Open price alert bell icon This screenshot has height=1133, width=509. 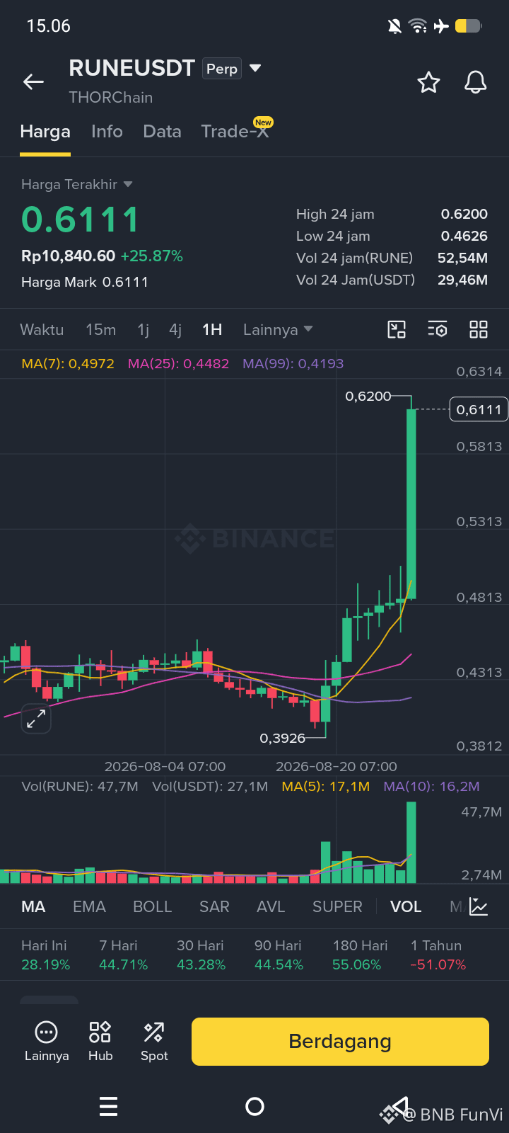coord(475,83)
